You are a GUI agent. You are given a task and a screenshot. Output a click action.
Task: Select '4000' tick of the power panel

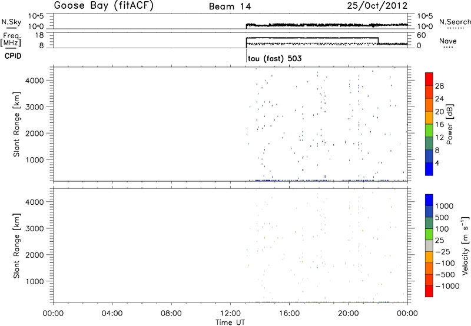[x=35, y=81]
